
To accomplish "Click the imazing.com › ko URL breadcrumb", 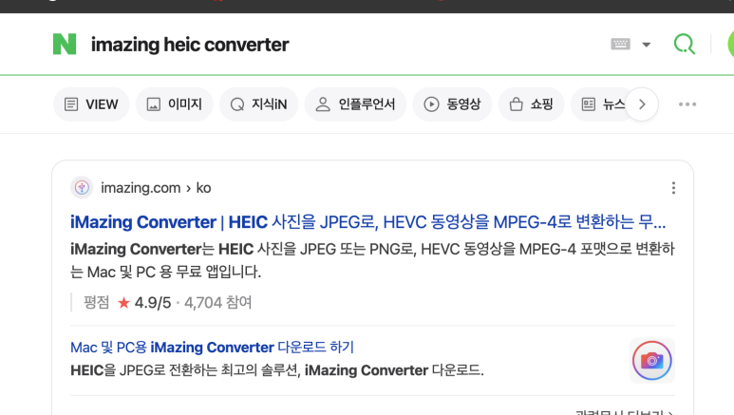I will (x=156, y=188).
